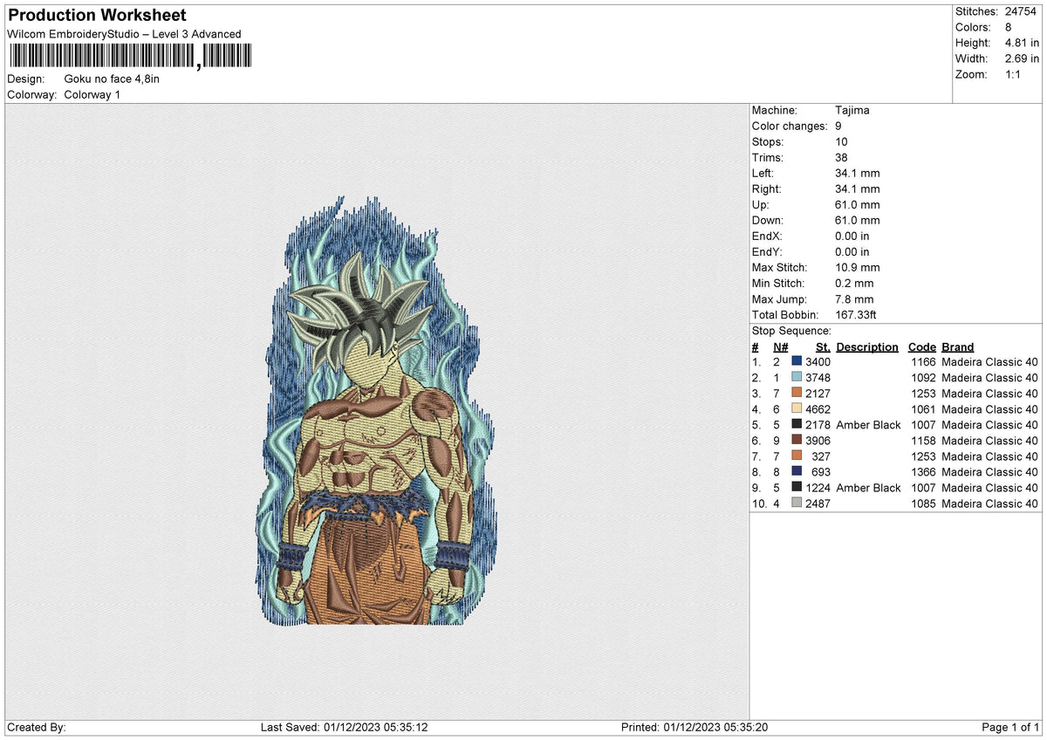Click 'Last Saved: 01/12/2023 05:35:12' footer
Image resolution: width=1047 pixels, height=740 pixels.
click(x=344, y=727)
